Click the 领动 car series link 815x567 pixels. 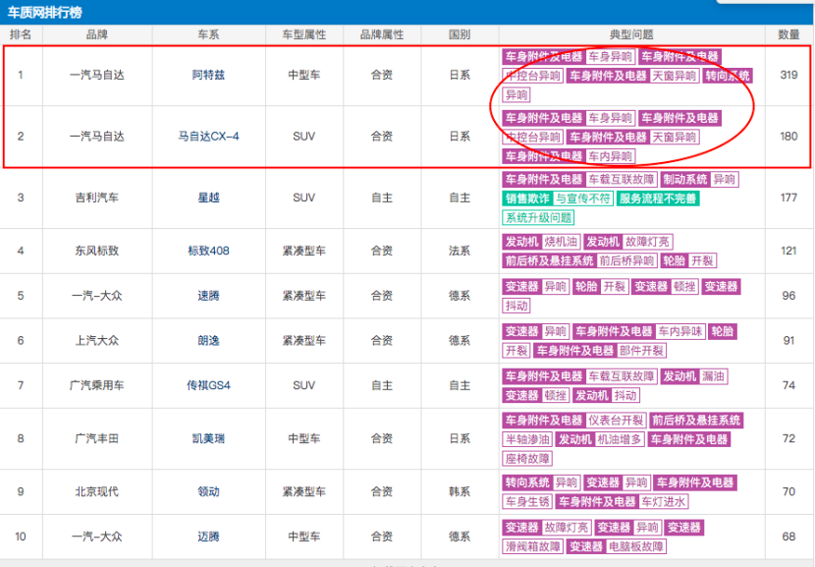(x=209, y=491)
